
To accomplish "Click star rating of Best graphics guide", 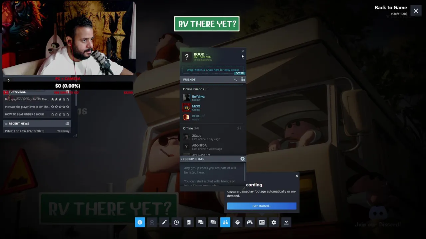I will coord(60,99).
